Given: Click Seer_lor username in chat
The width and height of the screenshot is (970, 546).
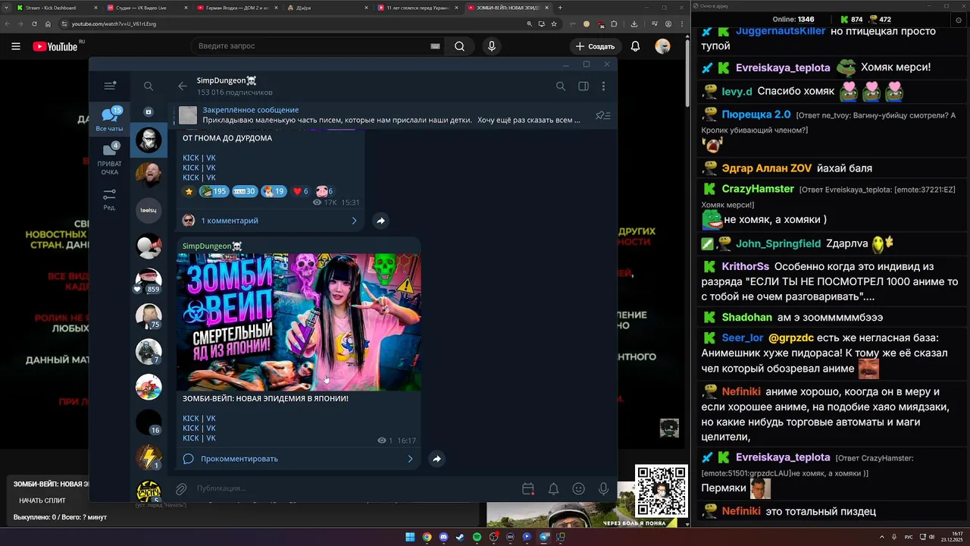Looking at the screenshot, I should (x=743, y=337).
